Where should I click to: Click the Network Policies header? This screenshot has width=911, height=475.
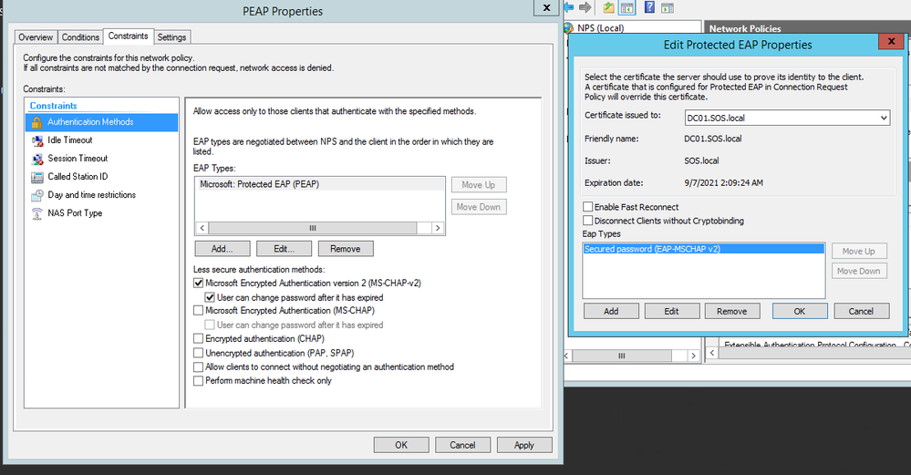pos(745,28)
